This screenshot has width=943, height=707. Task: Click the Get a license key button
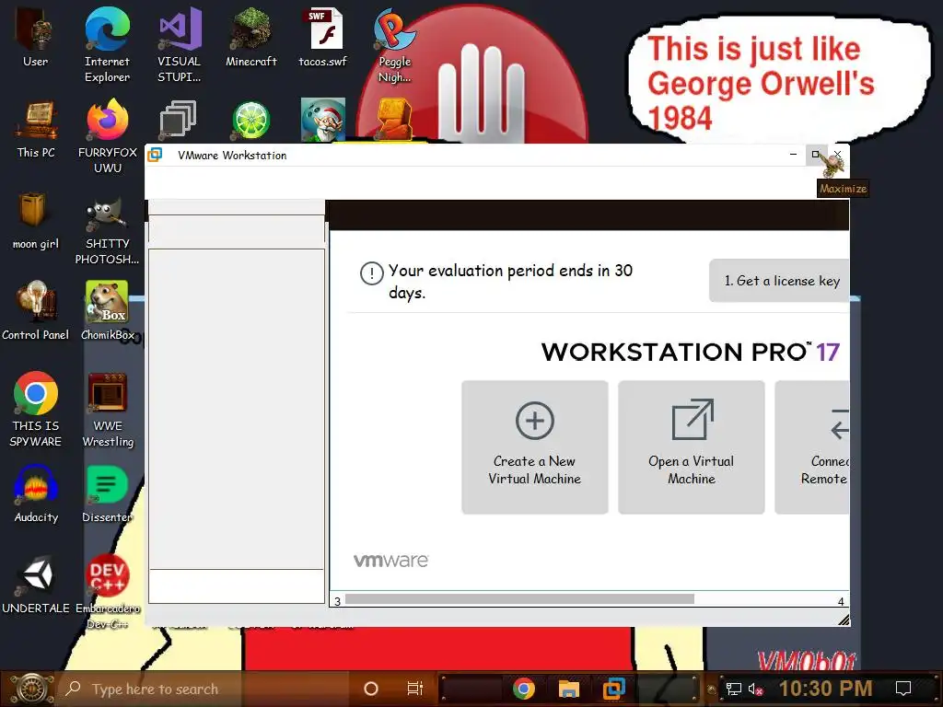779,281
